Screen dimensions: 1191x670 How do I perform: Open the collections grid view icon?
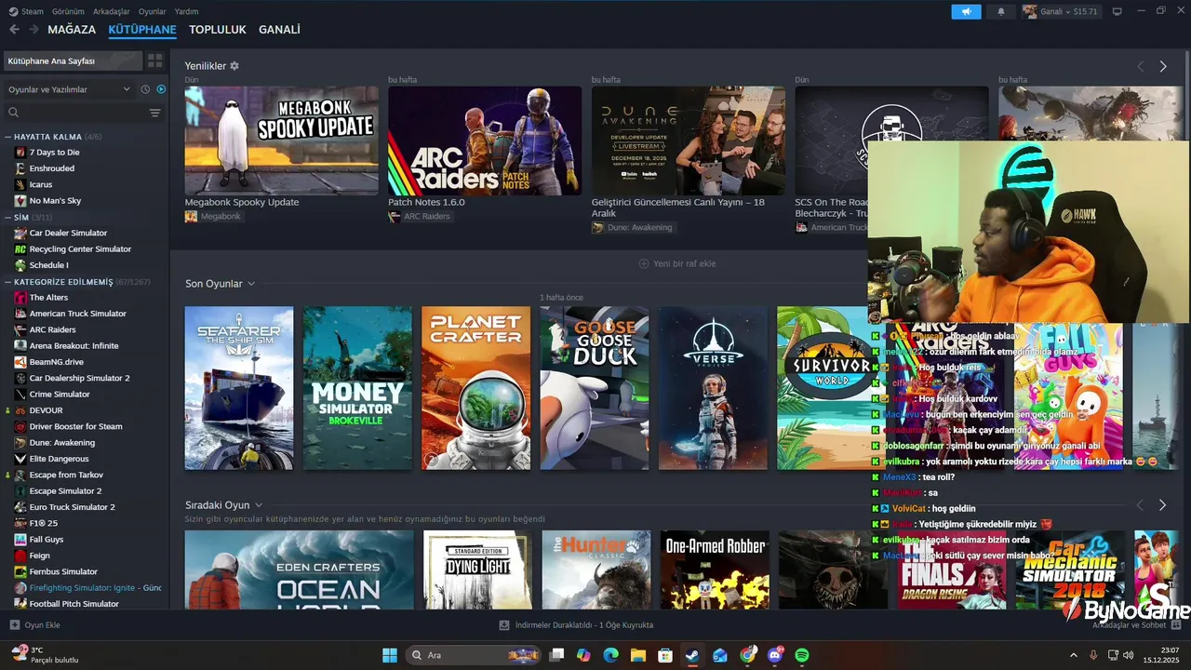[155, 60]
